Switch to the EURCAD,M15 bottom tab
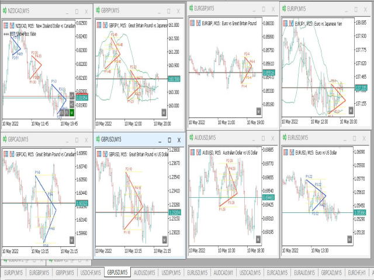Image resolution: width=374 pixels, height=280 pixels. click(x=277, y=272)
